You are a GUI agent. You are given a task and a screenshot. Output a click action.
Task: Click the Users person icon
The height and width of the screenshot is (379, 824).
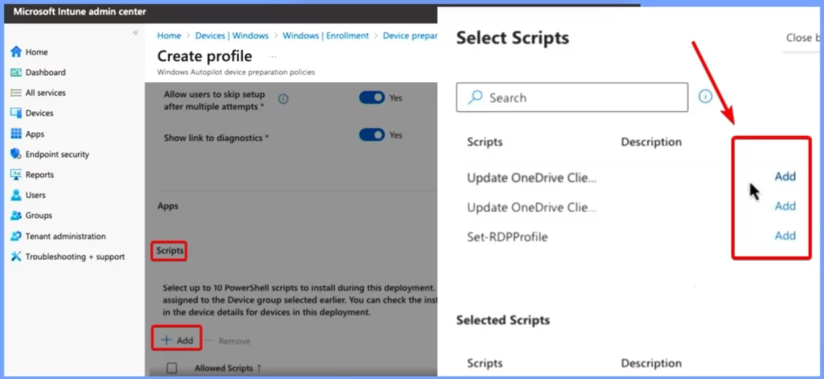16,195
